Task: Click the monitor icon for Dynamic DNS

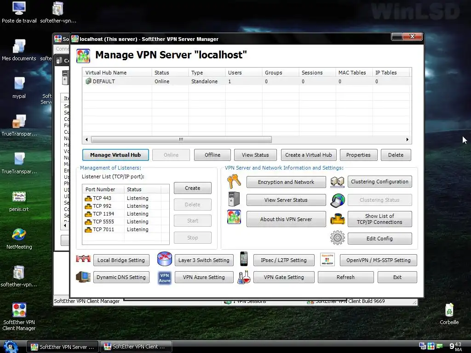Action: 83,277
